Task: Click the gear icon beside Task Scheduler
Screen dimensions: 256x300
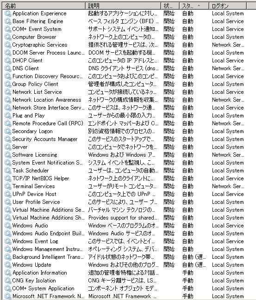Action: (8, 171)
